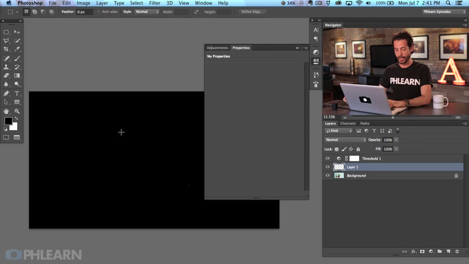The width and height of the screenshot is (469, 264).
Task: Toggle visibility of Layer 1
Action: (x=328, y=167)
